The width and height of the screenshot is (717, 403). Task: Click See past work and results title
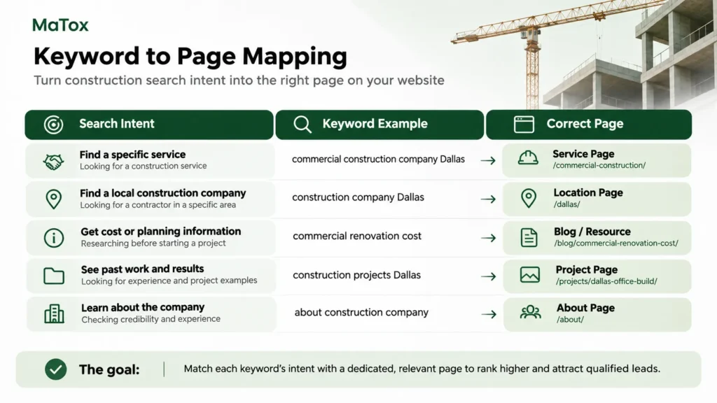pos(142,269)
